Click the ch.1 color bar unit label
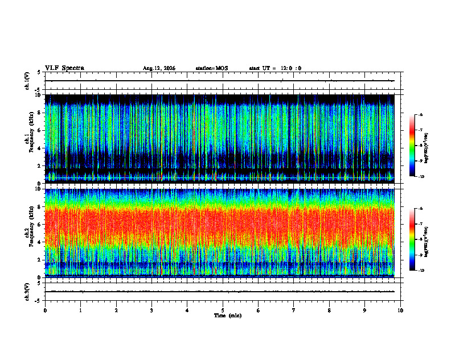Image resolution: width=451 pixels, height=348 pixels. click(427, 148)
